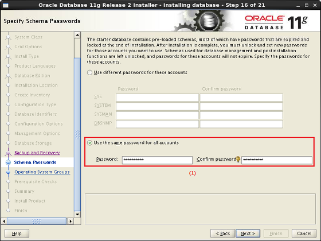The width and height of the screenshot is (321, 241).
Task: Go back with the Back button
Action: [222, 234]
